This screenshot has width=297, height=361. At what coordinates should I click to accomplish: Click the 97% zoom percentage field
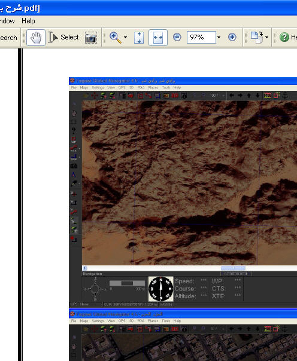click(201, 37)
